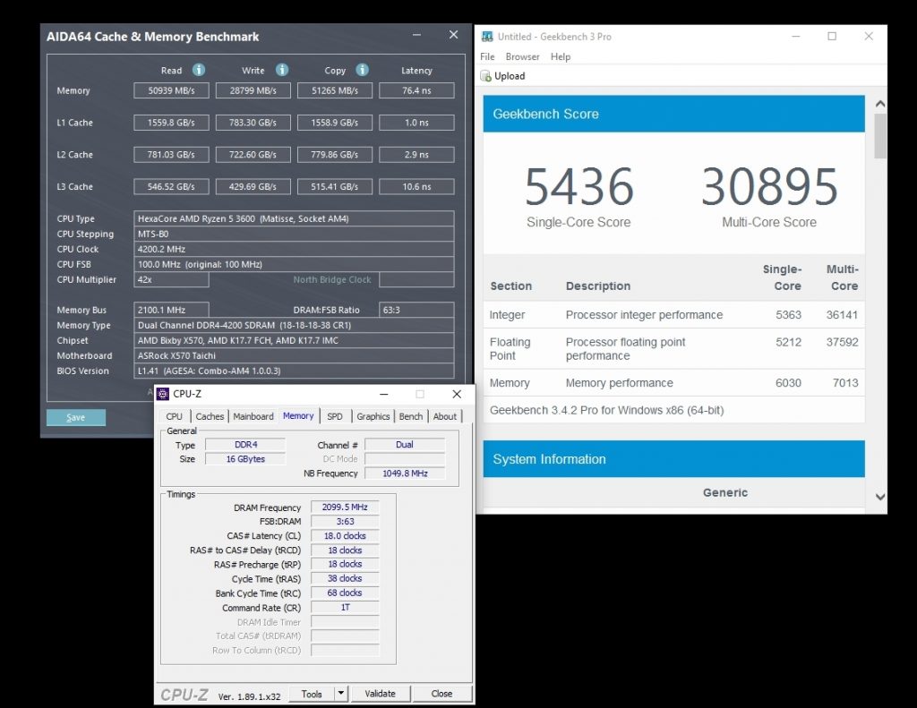Click the CPU-Z title bar icon
This screenshot has width=917, height=708.
[x=163, y=394]
